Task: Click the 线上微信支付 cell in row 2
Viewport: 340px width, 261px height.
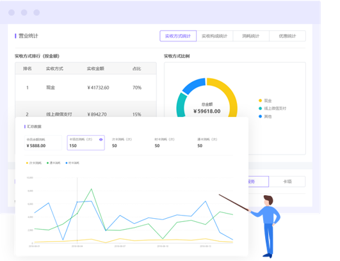Action: click(59, 114)
